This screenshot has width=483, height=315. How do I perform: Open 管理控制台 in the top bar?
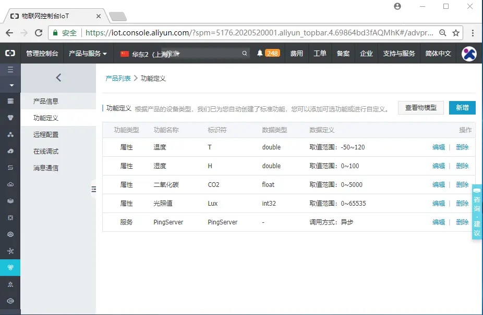click(x=42, y=53)
